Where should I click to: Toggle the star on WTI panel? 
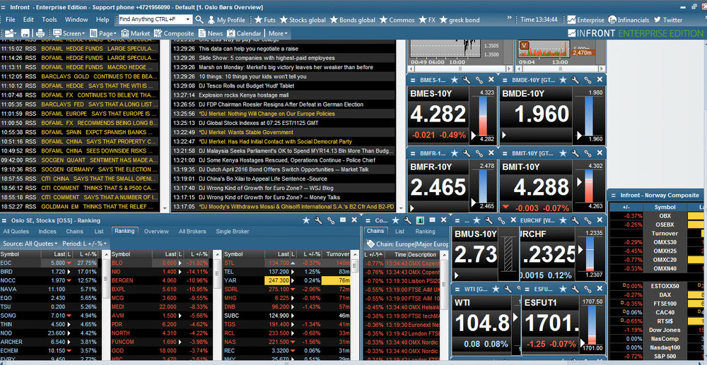pos(496,289)
